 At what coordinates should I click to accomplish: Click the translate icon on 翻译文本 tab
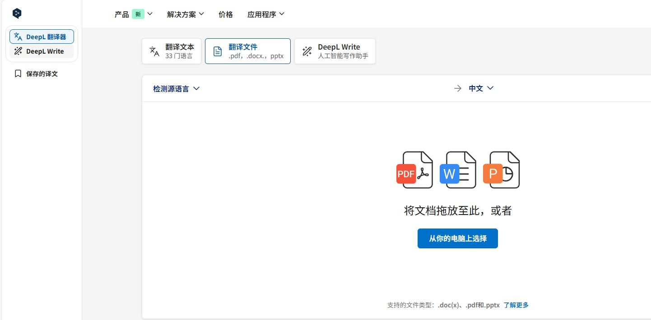(x=155, y=51)
